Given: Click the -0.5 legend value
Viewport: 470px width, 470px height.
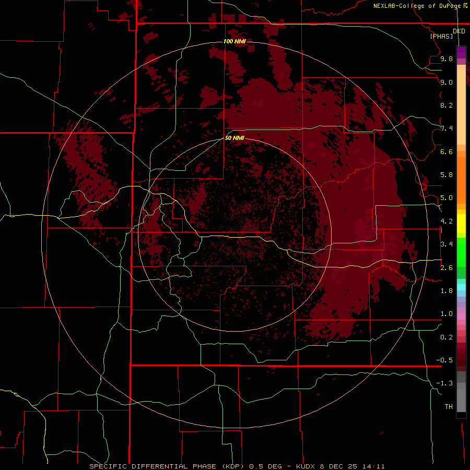Looking at the screenshot, I should click(x=444, y=360).
